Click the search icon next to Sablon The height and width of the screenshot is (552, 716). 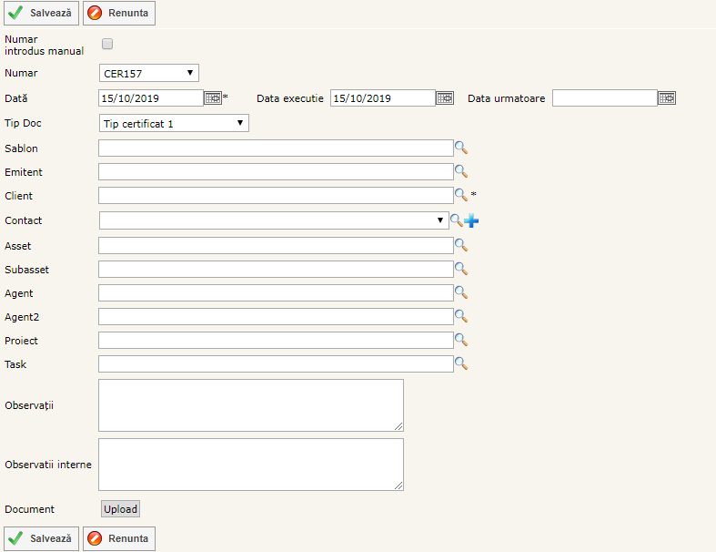[x=460, y=148]
